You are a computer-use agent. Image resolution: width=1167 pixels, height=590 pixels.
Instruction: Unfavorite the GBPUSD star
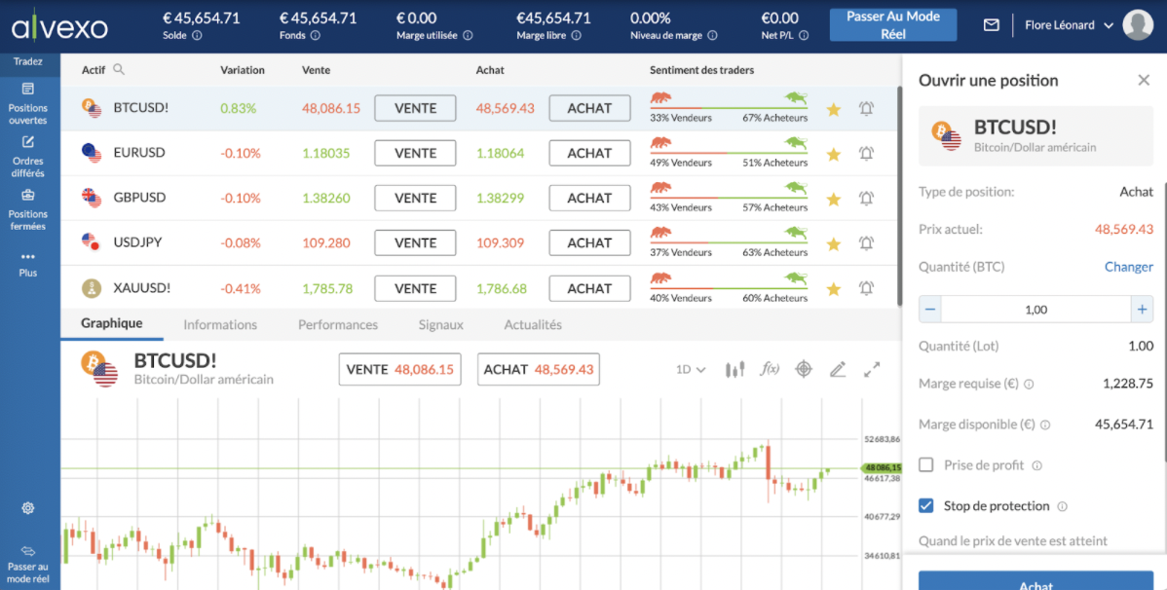coord(833,199)
